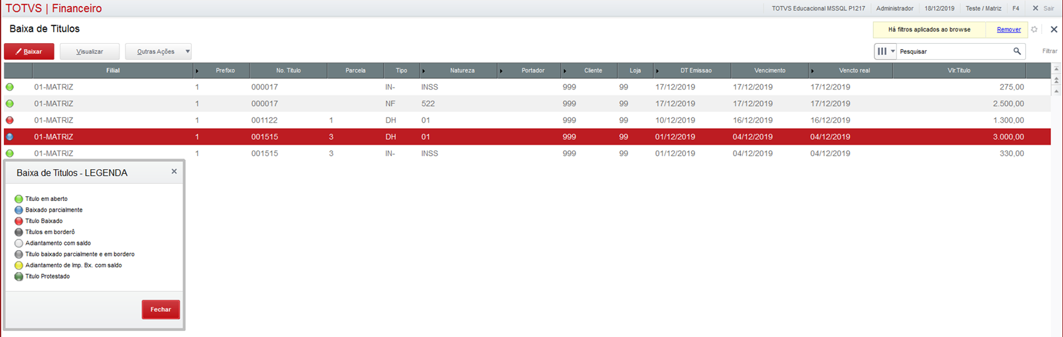Click the Vlr.Titulo column header
The image size is (1063, 337).
[959, 70]
